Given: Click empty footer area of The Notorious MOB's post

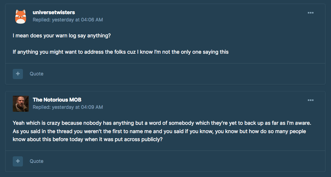Looking at the screenshot, I should pyautogui.click(x=184, y=161).
